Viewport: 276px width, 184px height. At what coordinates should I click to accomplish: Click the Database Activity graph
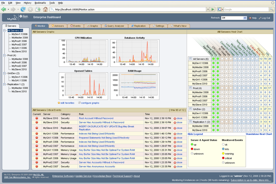(x=135, y=53)
